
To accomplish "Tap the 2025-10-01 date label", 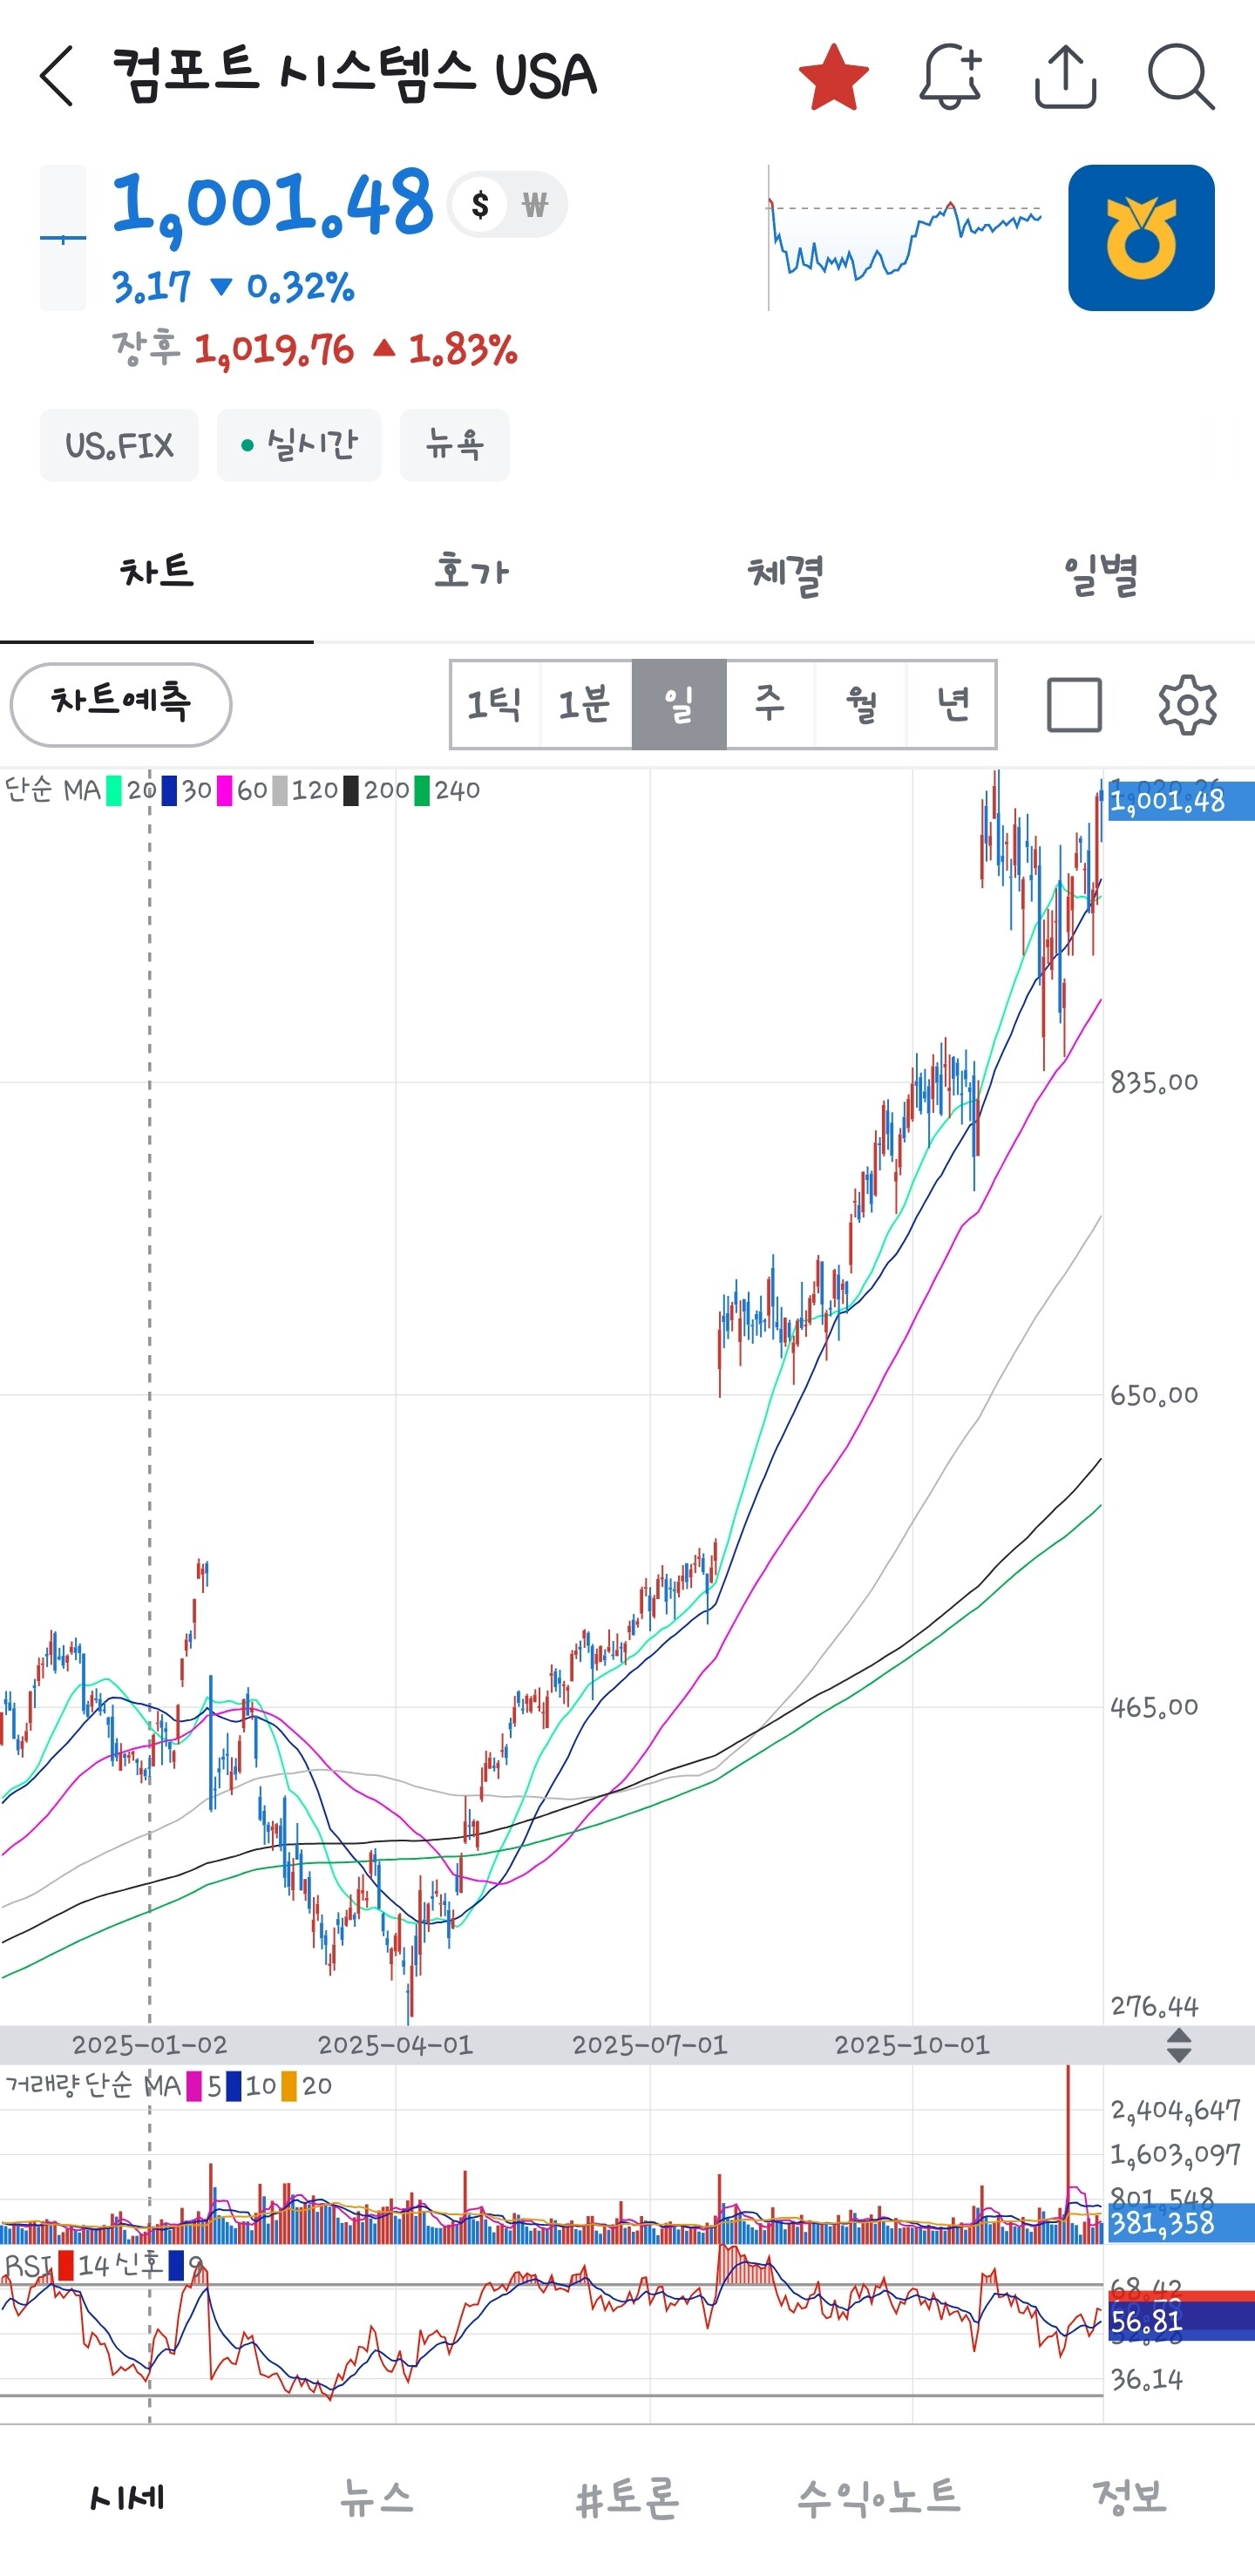I will tap(912, 2045).
